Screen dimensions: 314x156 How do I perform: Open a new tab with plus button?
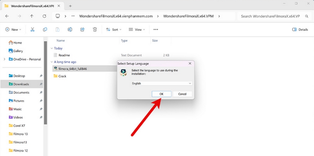tap(70, 6)
